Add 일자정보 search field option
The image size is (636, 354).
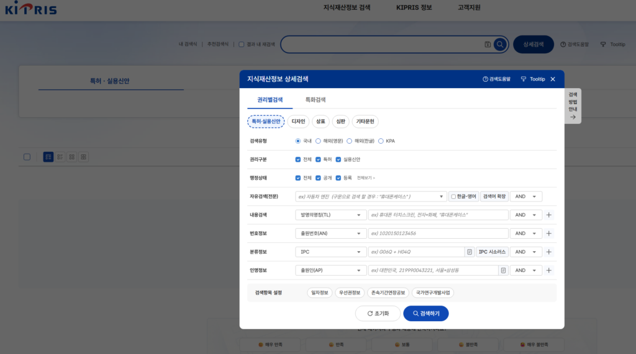[320, 293]
